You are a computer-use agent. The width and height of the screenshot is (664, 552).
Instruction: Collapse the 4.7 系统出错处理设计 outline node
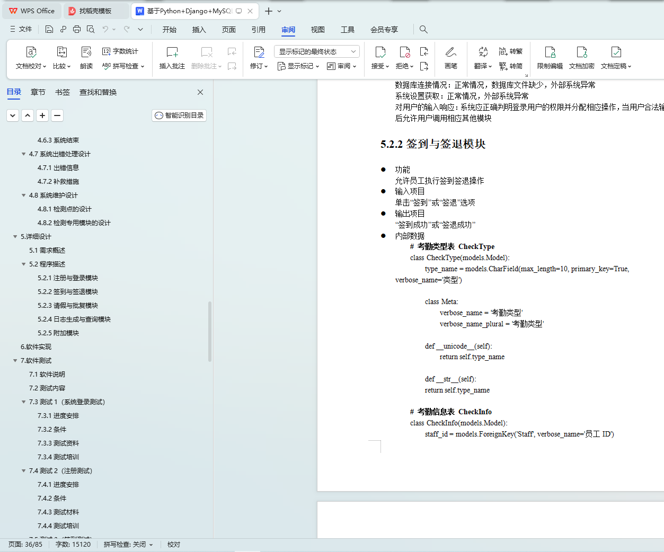point(23,154)
